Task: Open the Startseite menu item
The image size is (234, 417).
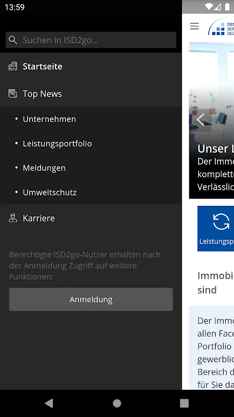Action: (90, 66)
